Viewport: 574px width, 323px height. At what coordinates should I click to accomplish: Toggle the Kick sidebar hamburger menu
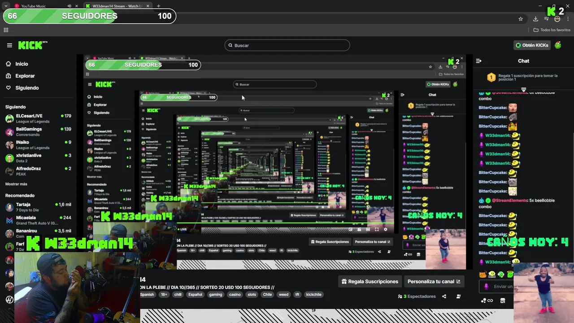9,45
